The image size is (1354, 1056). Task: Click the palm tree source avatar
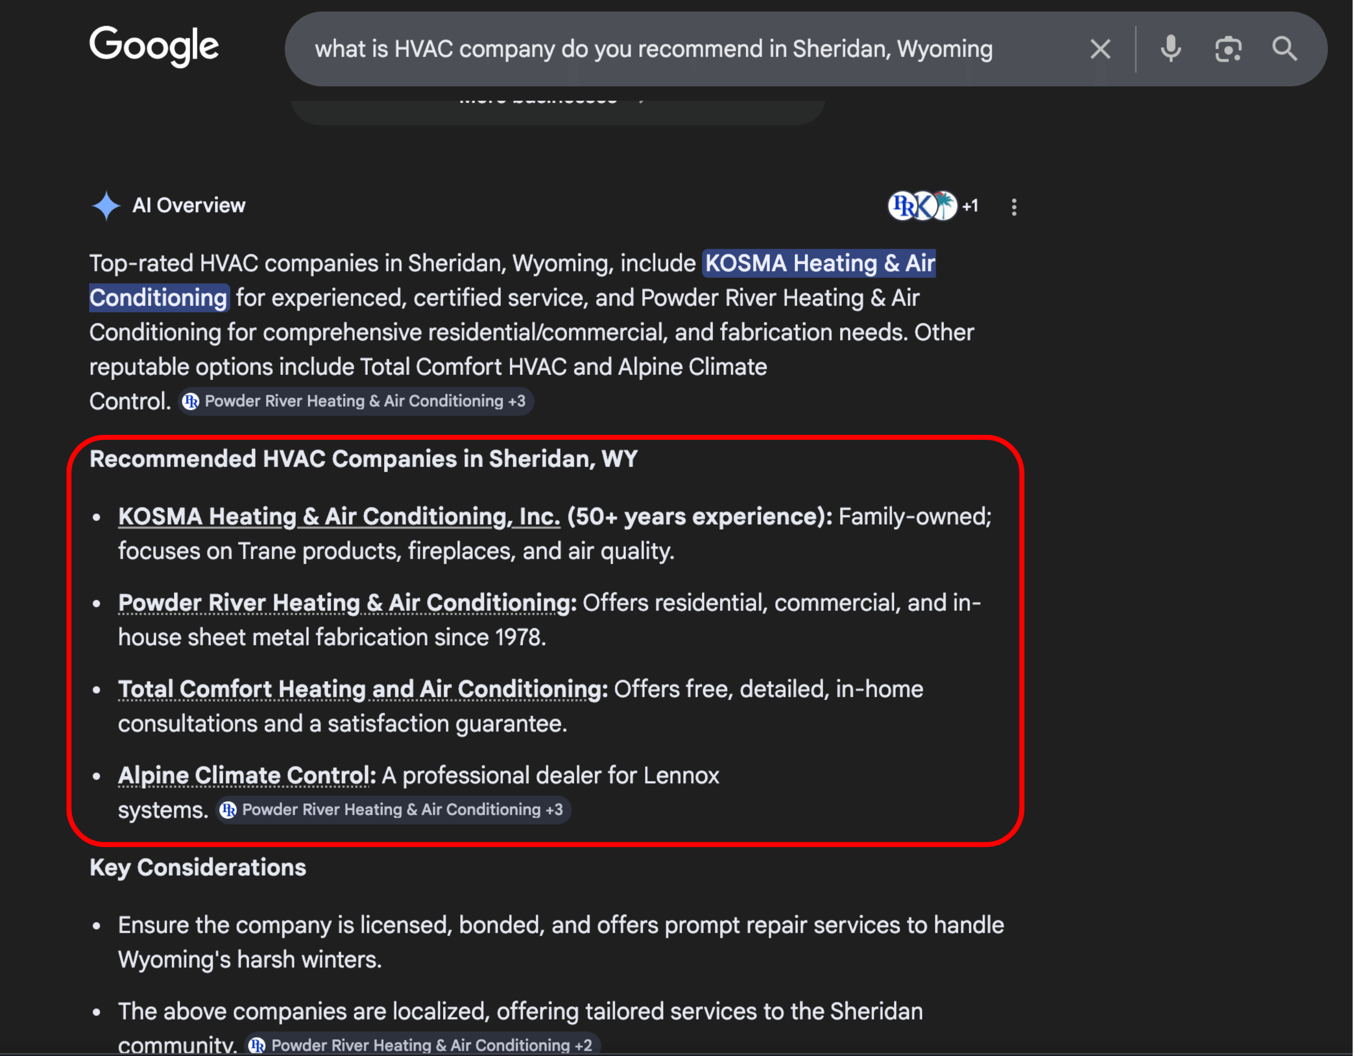pos(946,205)
